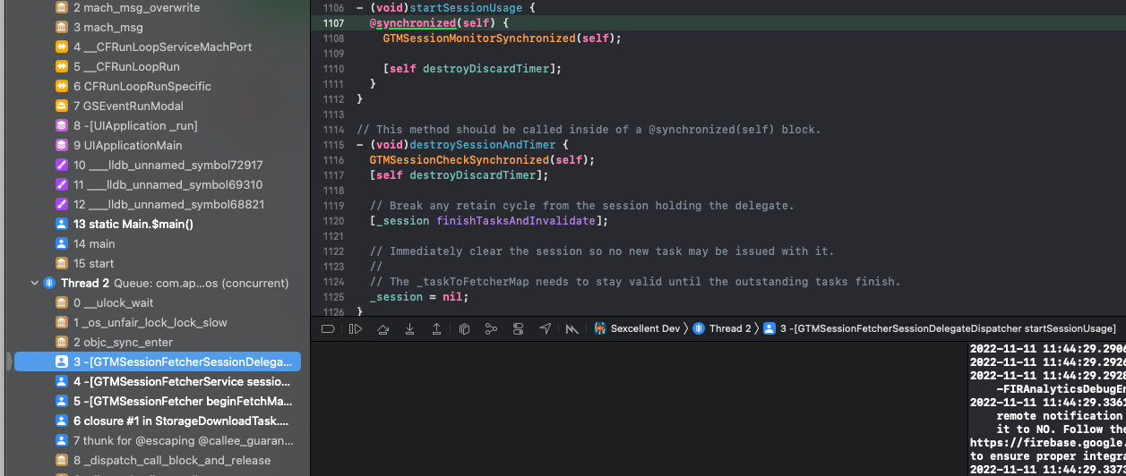
Task: Click line number 1107 in gutter
Action: point(332,22)
